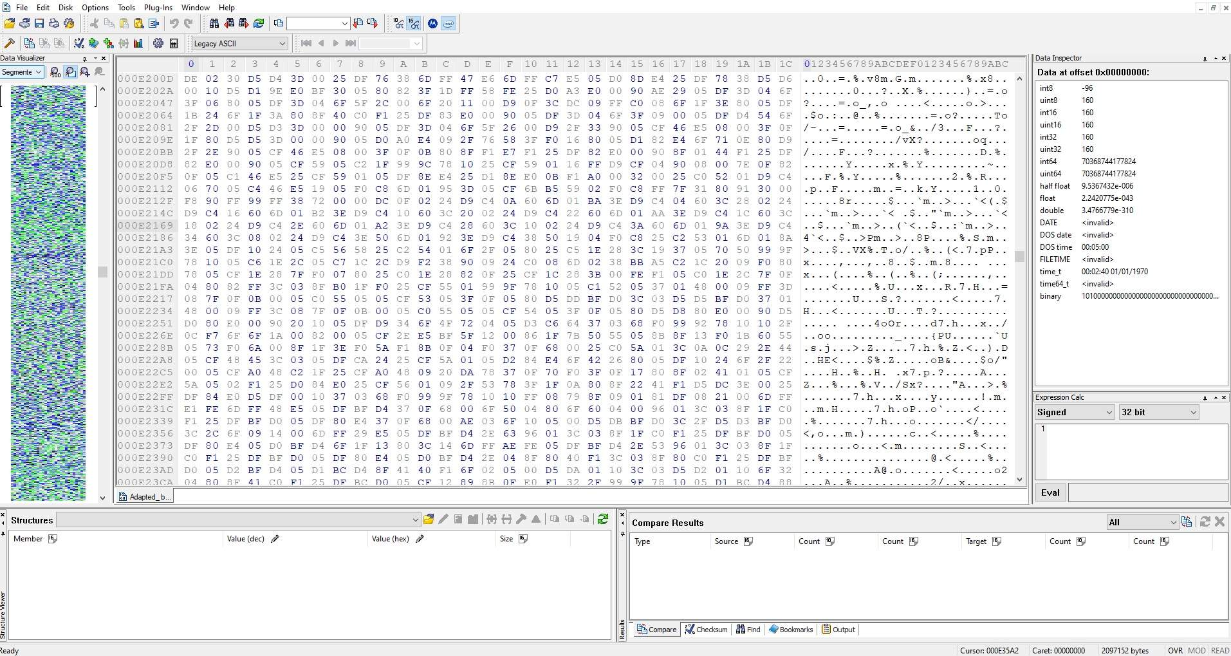Click the Replace green arrows icon
The image size is (1231, 656).
259,24
